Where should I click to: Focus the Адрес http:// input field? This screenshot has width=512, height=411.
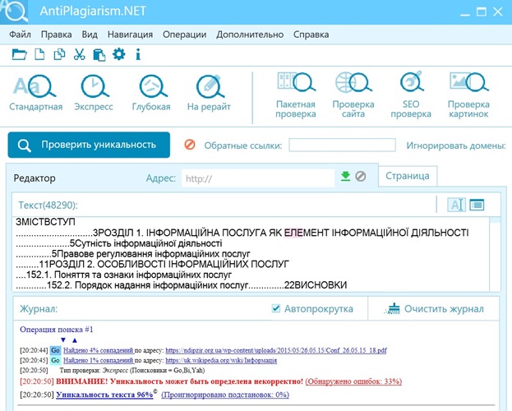tap(258, 178)
